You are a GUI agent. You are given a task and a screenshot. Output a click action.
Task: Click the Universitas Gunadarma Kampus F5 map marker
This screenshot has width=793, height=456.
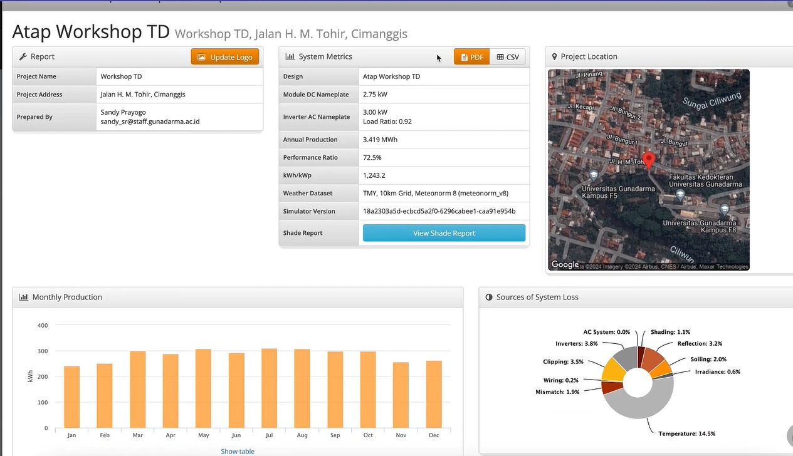click(x=594, y=174)
